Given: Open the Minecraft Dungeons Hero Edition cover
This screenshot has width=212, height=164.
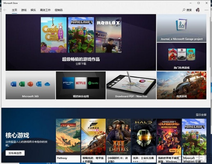Looking at the screenshot, I should [169, 137].
